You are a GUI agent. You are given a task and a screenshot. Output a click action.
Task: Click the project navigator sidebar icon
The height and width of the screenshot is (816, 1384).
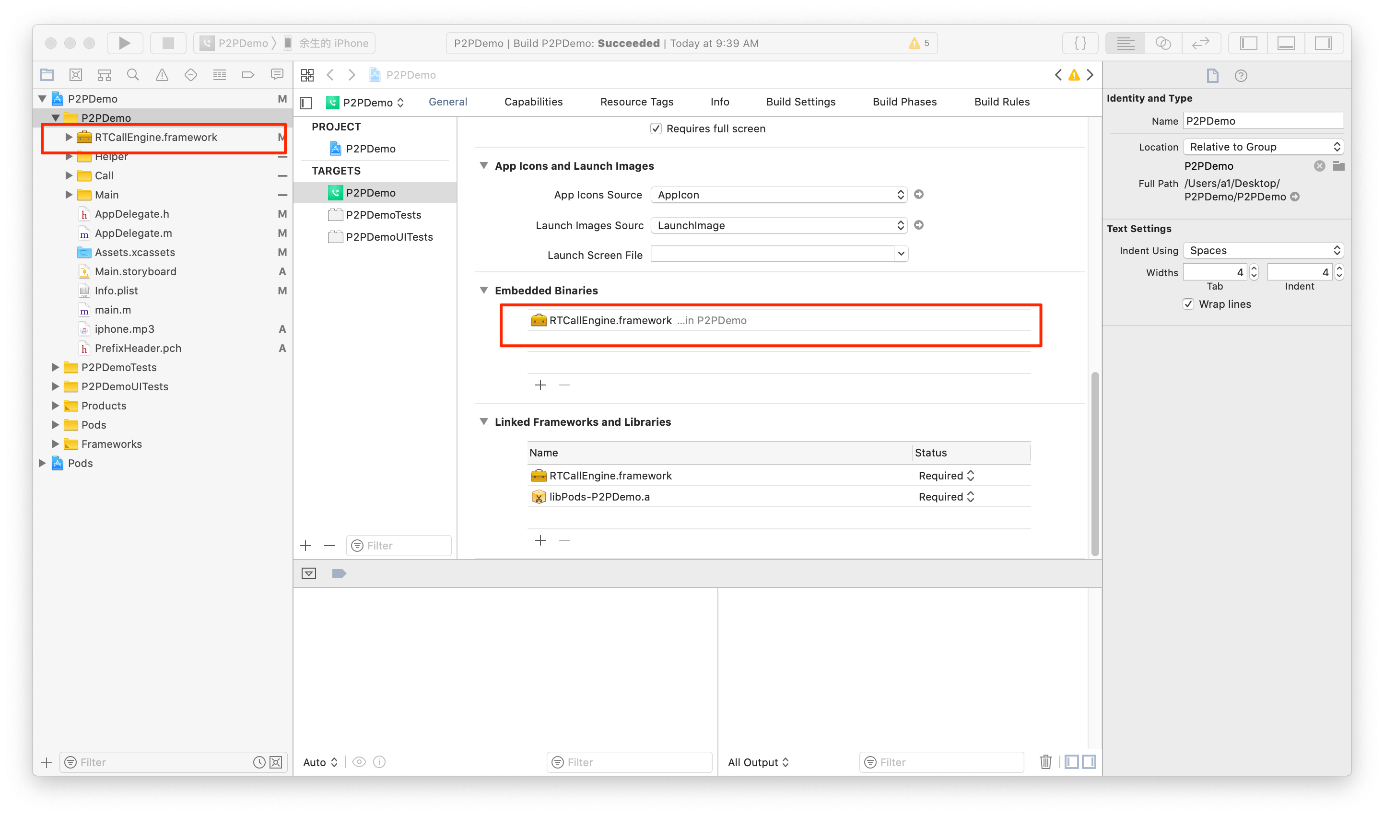pyautogui.click(x=47, y=76)
